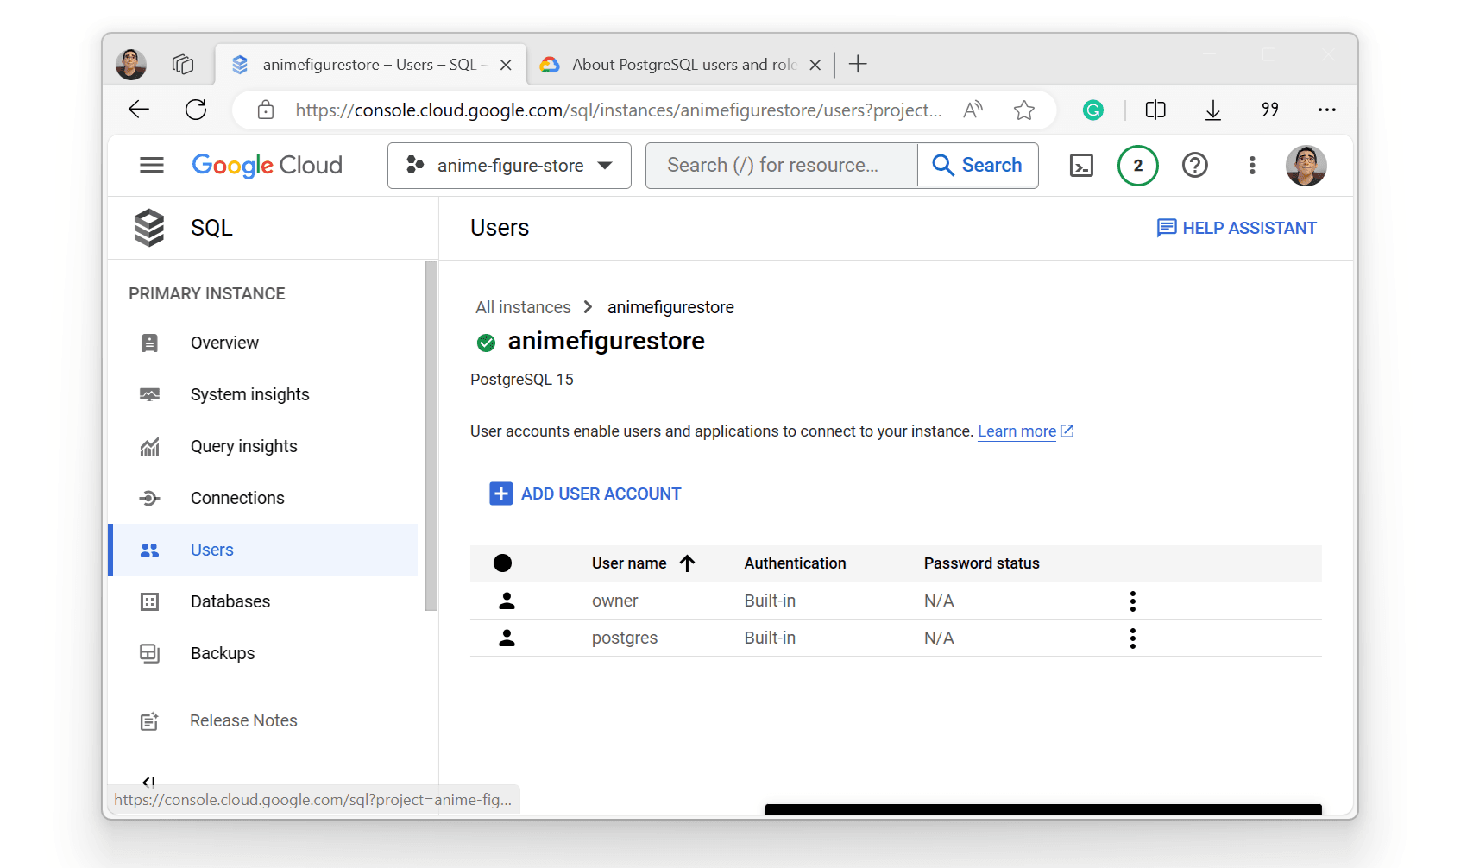Select Users in the sidebar
The height and width of the screenshot is (868, 1473).
(x=263, y=550)
